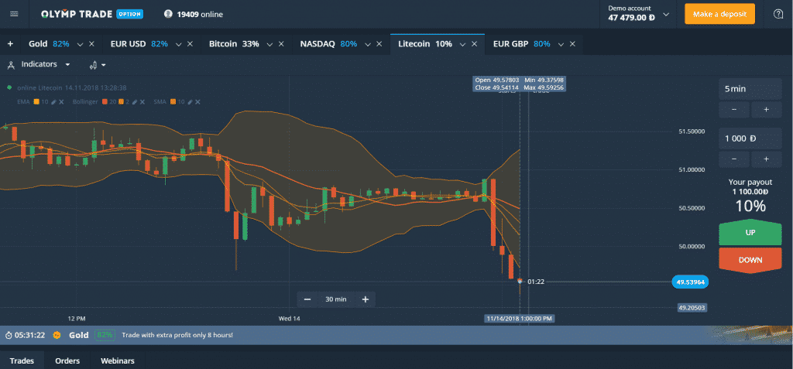Zoom out chart timeframe with minus
Screen dimensions: 793x369
coord(307,299)
